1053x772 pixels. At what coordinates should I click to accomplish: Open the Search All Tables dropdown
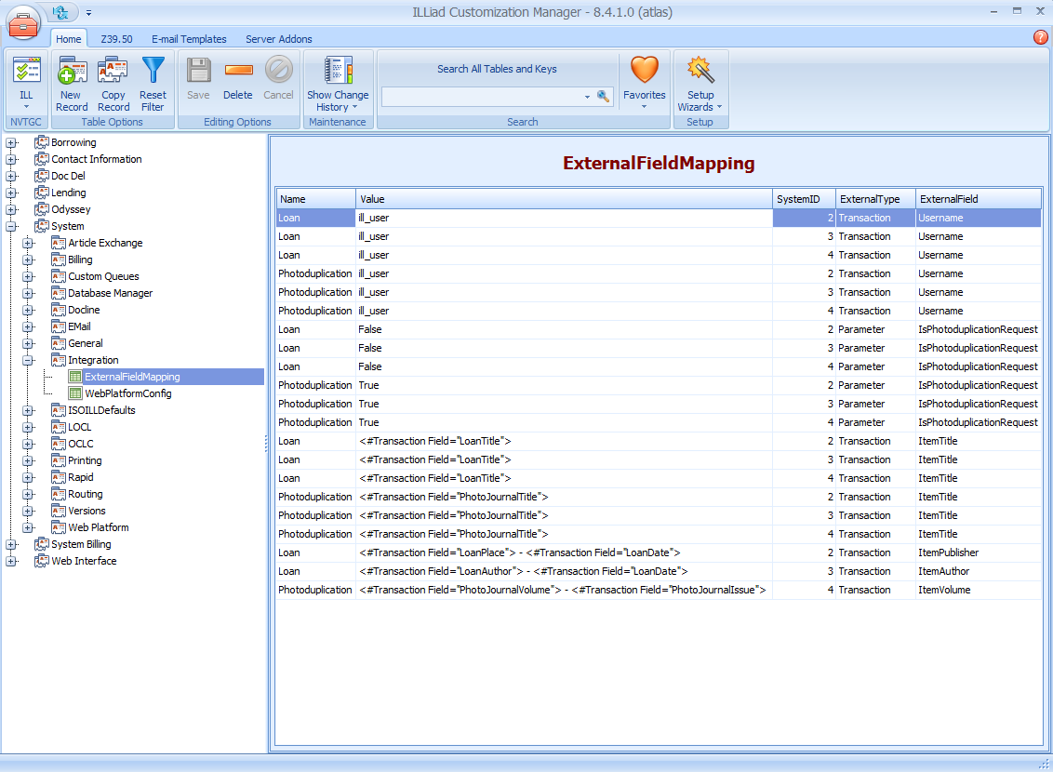[x=586, y=97]
